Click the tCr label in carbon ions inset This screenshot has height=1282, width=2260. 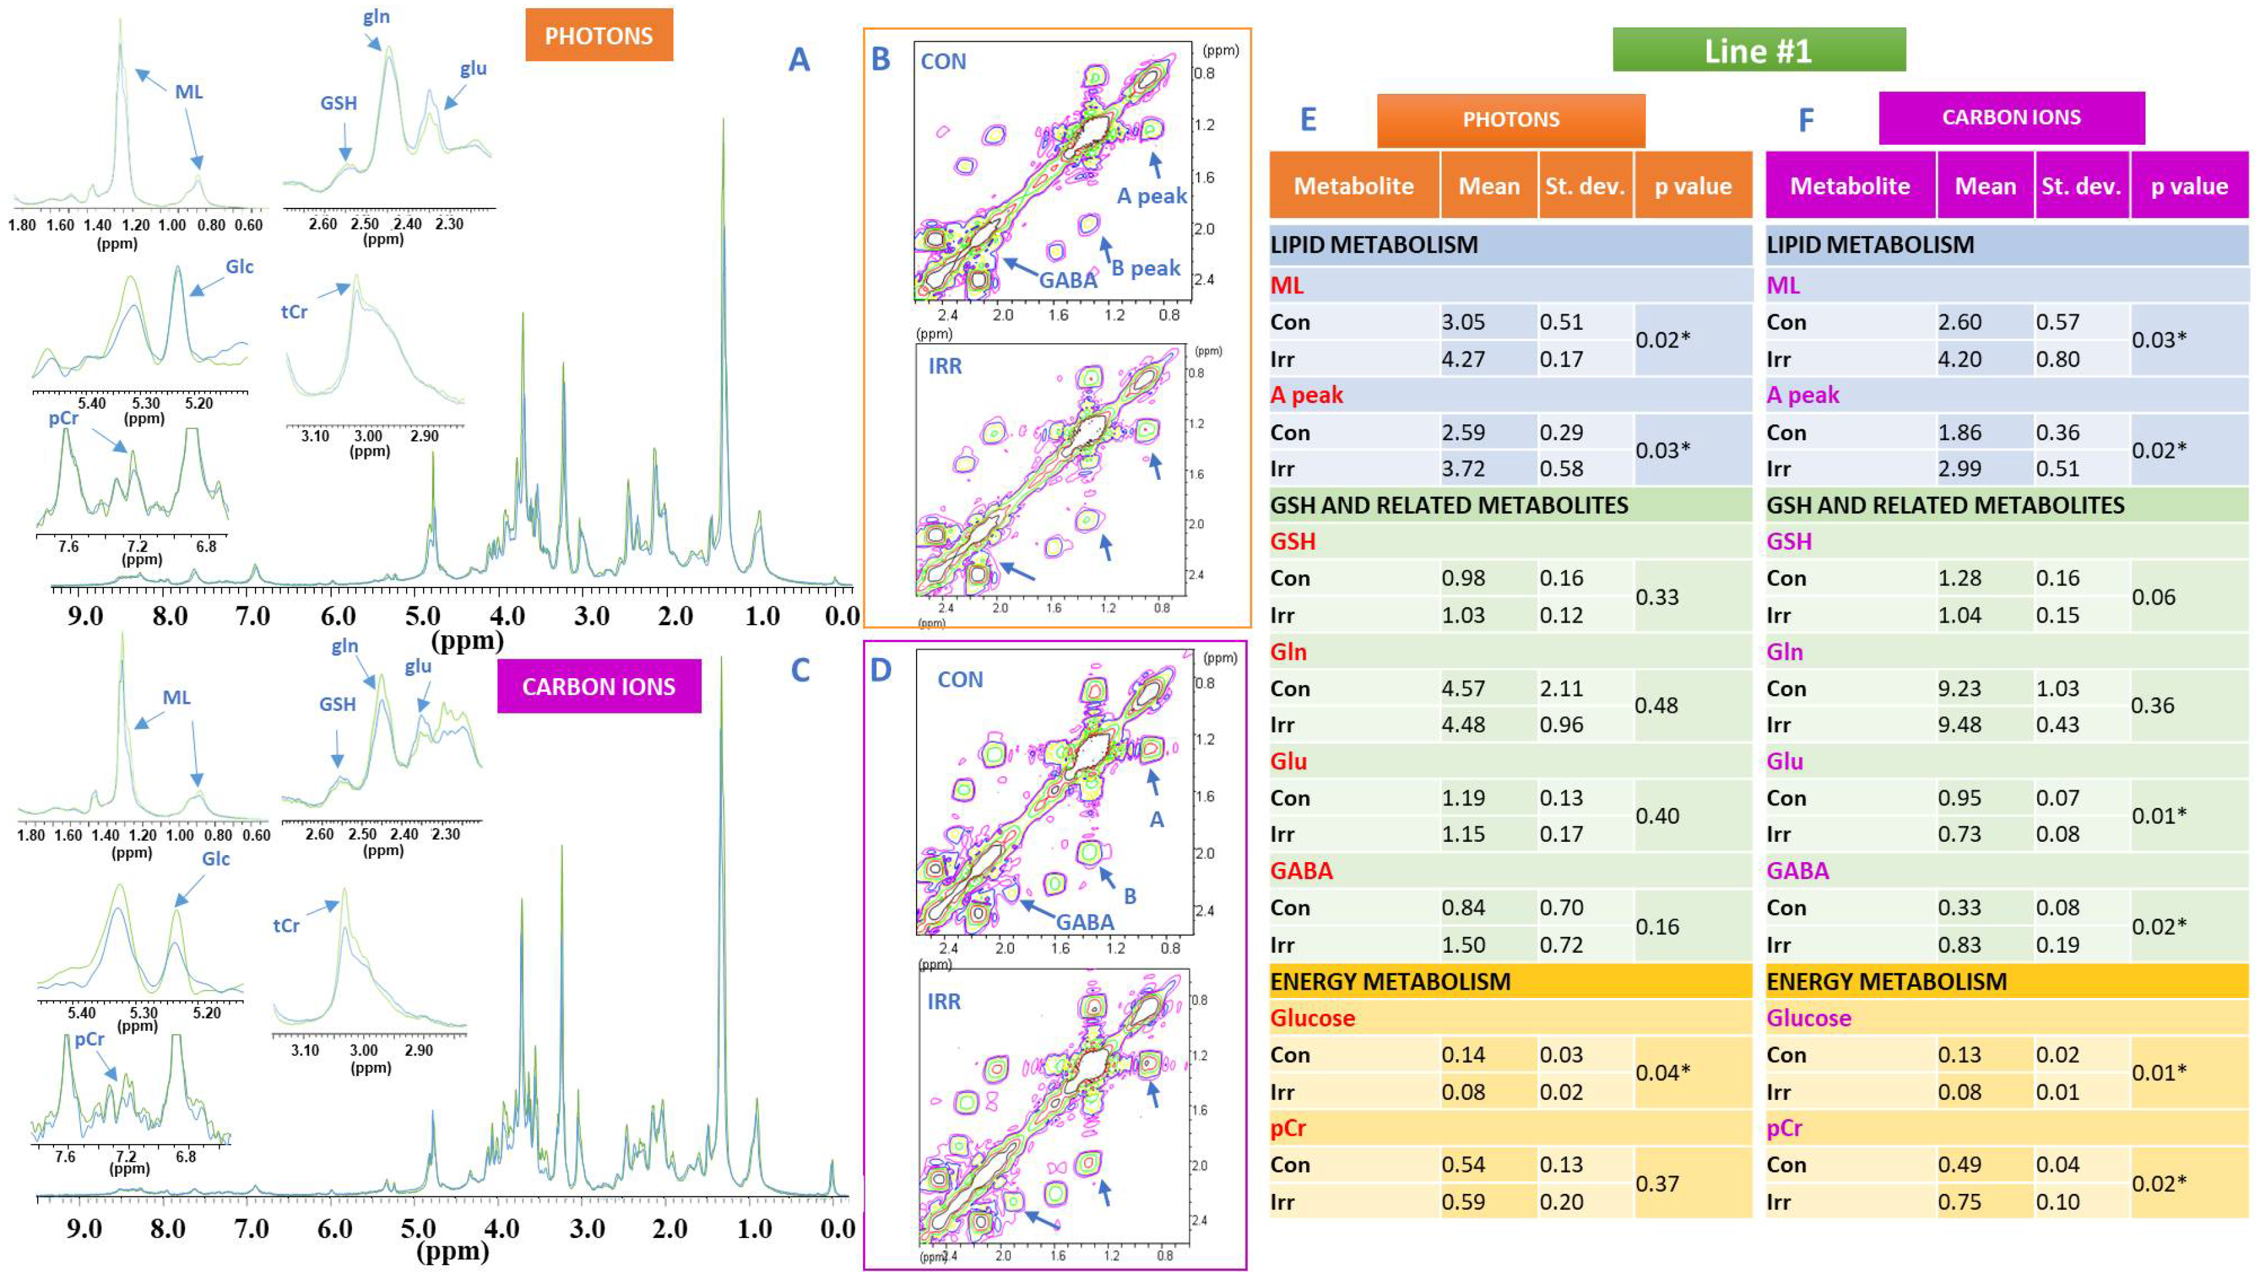pos(286,926)
